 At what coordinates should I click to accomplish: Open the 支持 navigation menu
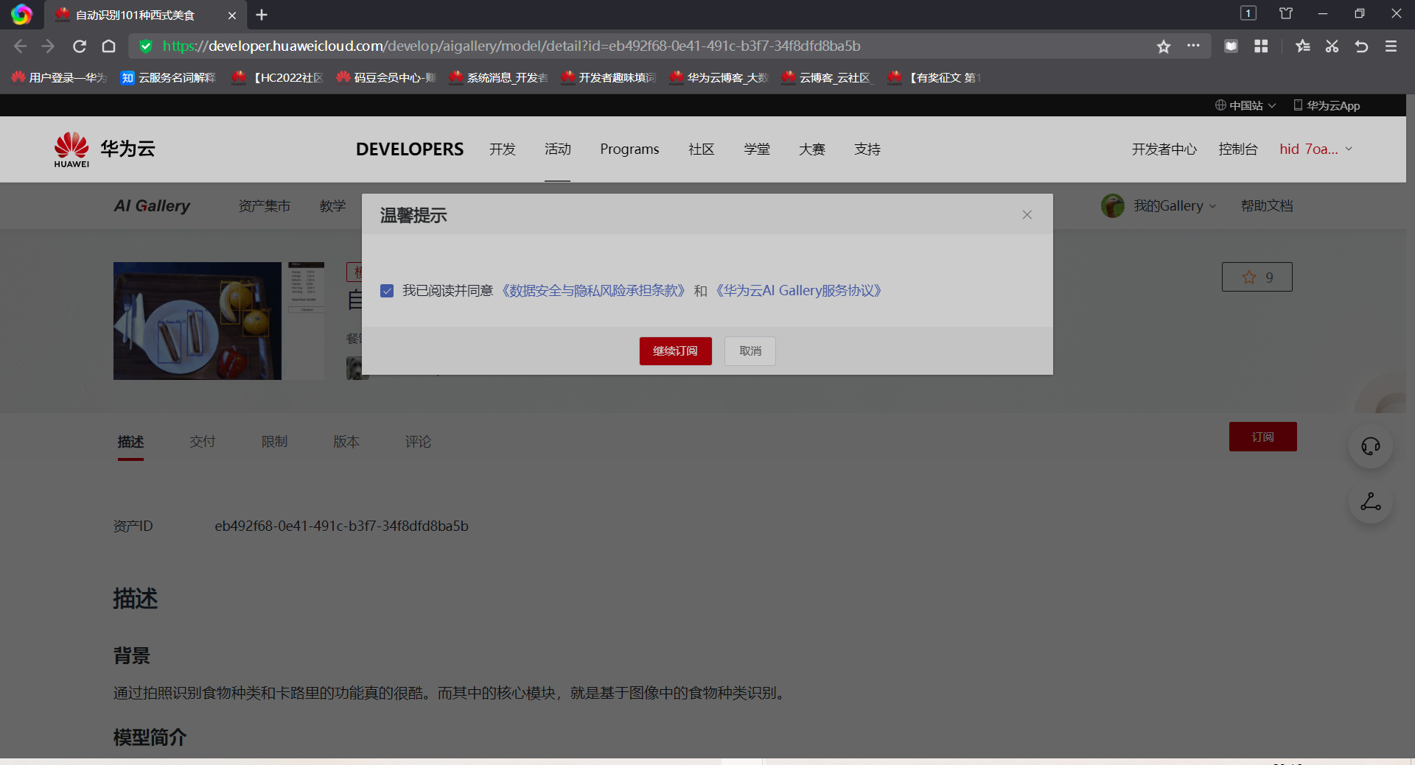coord(867,149)
